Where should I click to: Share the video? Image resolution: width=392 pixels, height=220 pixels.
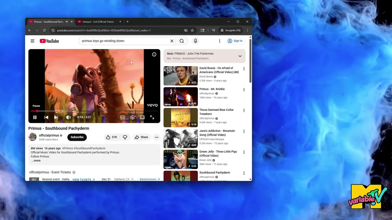(x=141, y=137)
